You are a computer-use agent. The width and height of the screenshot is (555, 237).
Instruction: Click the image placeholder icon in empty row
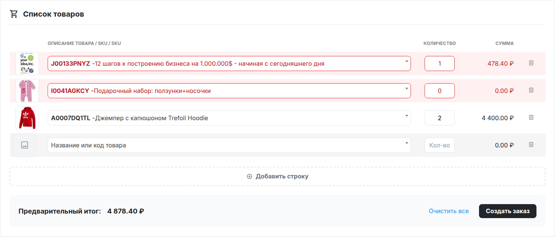25,145
